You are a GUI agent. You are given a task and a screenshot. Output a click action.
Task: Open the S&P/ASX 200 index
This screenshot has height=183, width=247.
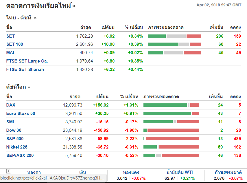20,155
